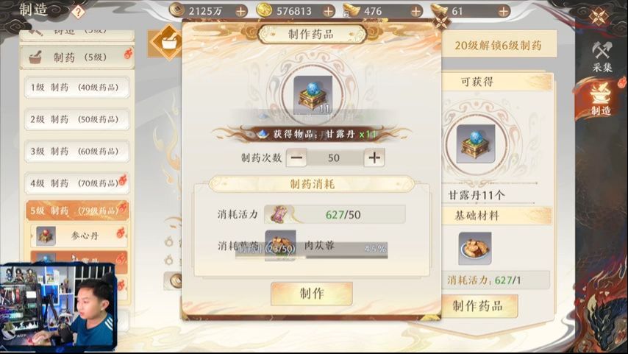Click the 肉苁蓉 material thumbnail
This screenshot has width=628, height=354.
(x=280, y=245)
